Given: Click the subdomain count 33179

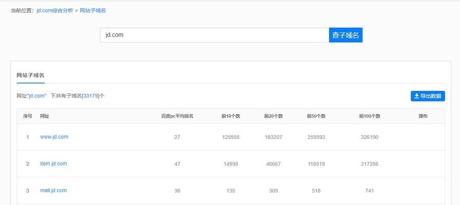Looking at the screenshot, I should [91, 96].
